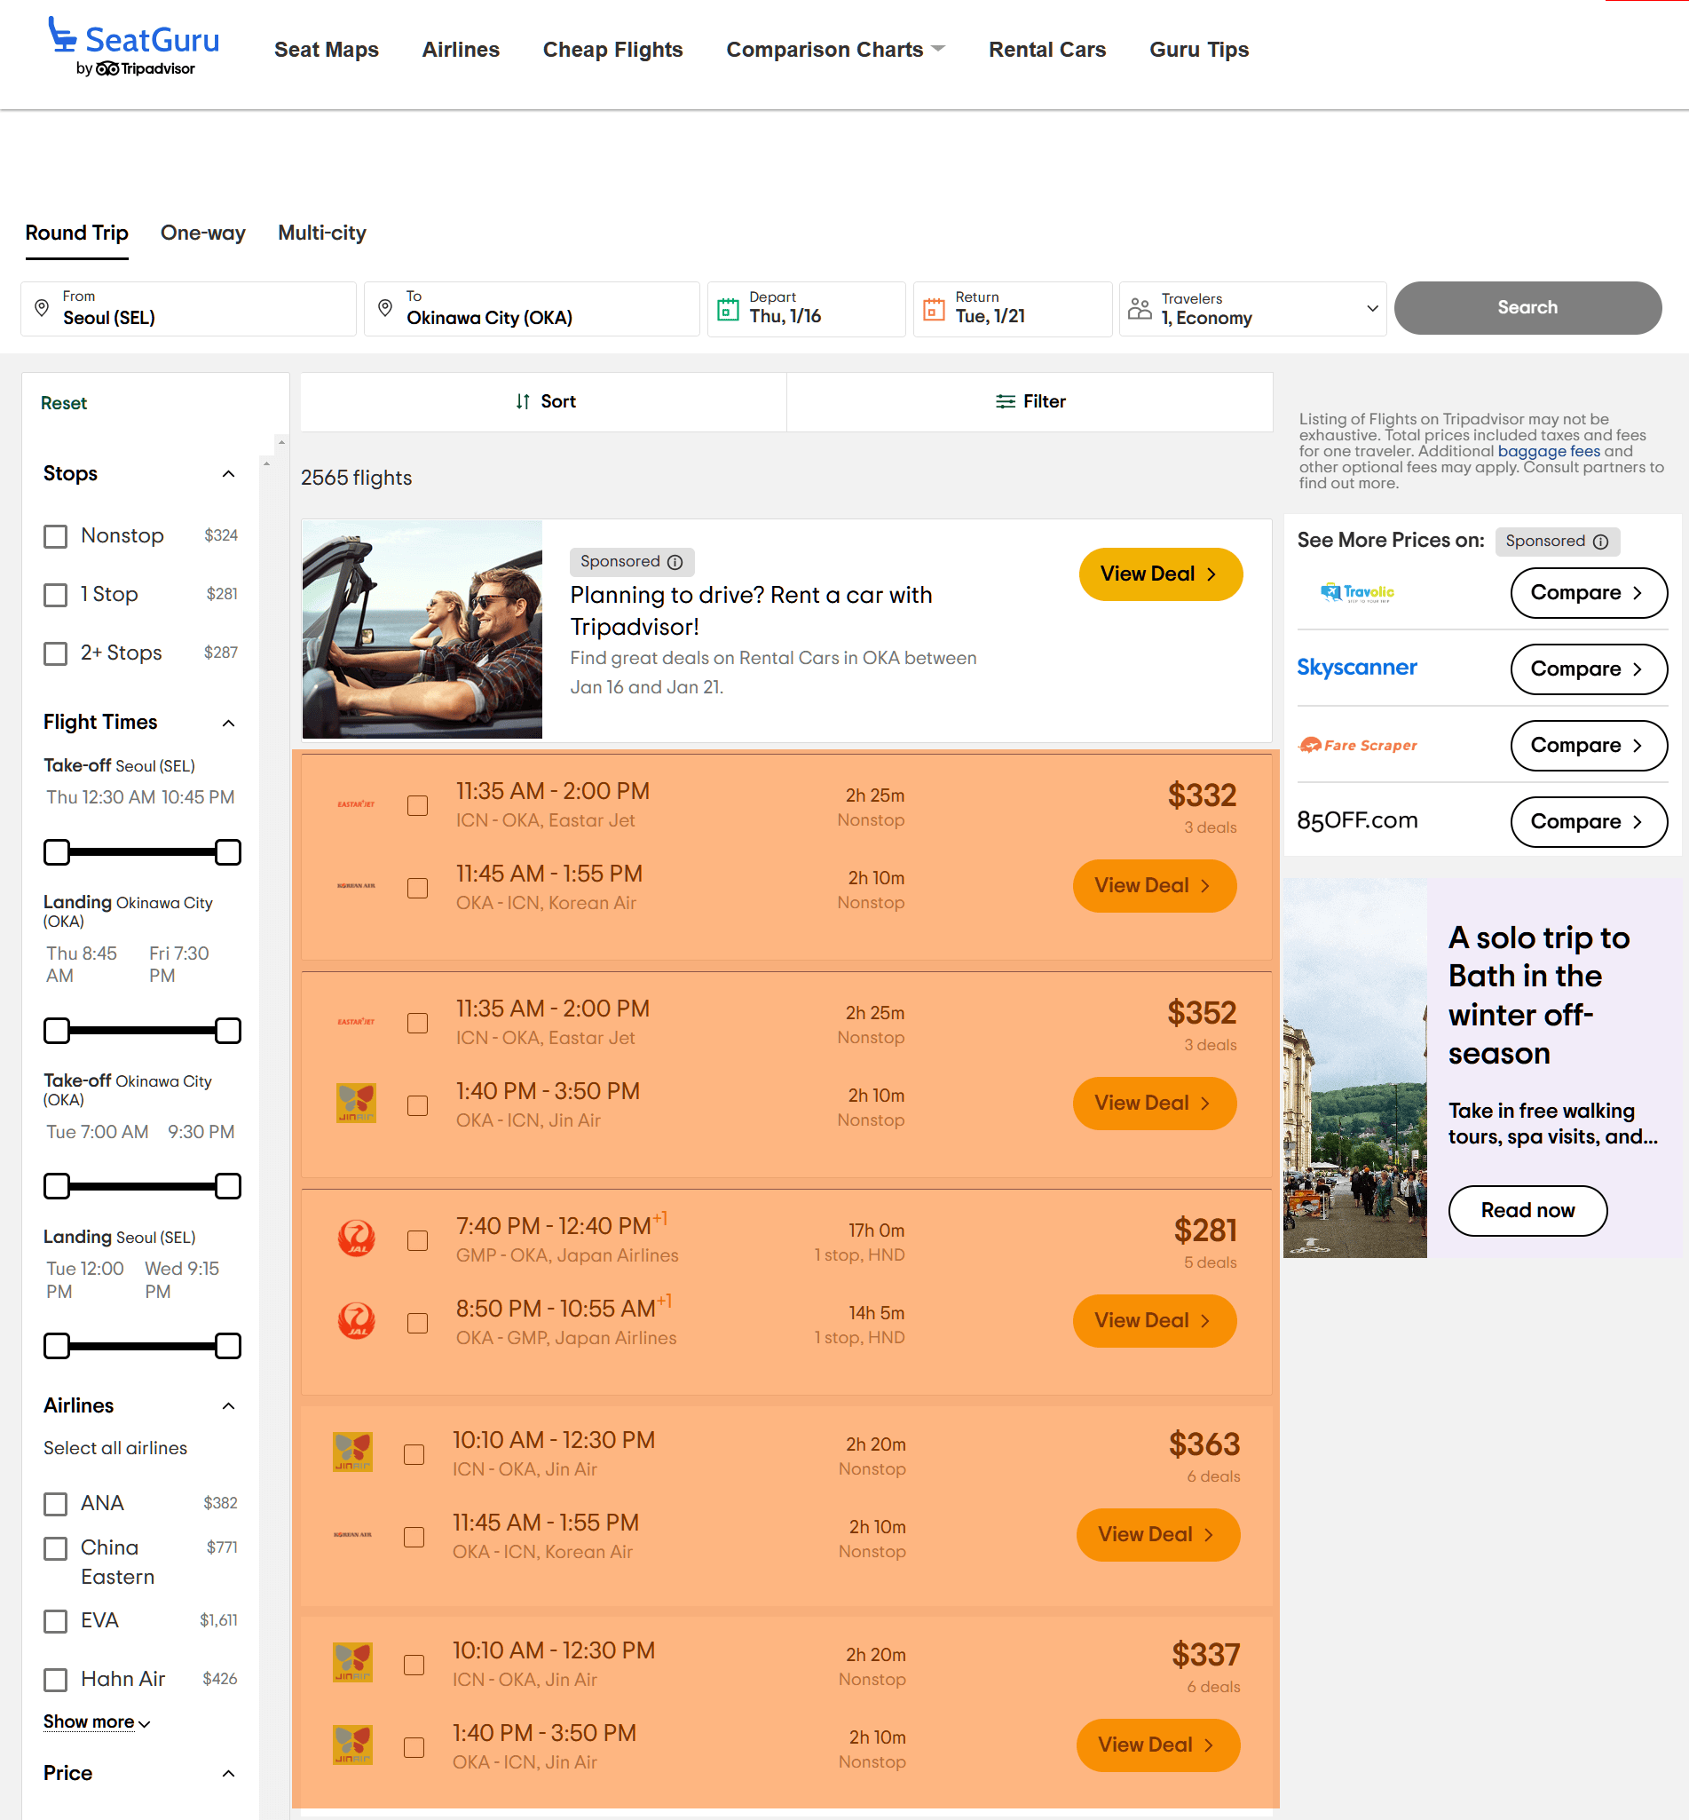Screen dimensions: 1689x1820
Task: Click the Jin Air logo on the $337 ICN - OKA leg
Action: click(351, 1663)
